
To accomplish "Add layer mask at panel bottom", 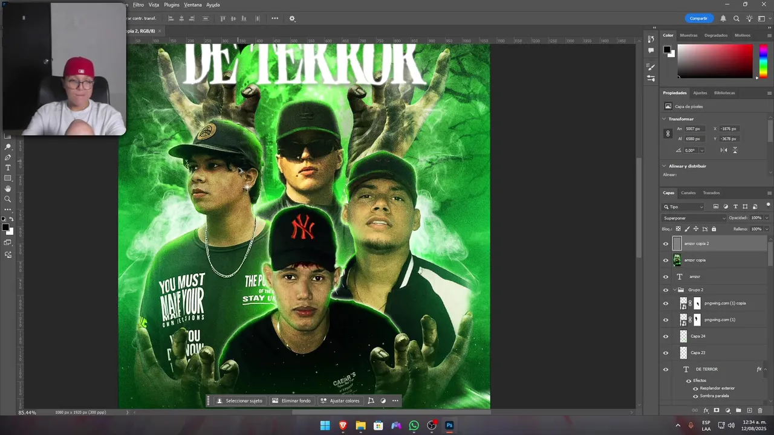I will (x=717, y=411).
